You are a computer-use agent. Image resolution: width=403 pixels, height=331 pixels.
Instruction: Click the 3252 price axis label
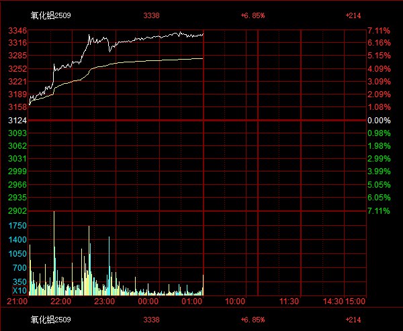point(17,69)
